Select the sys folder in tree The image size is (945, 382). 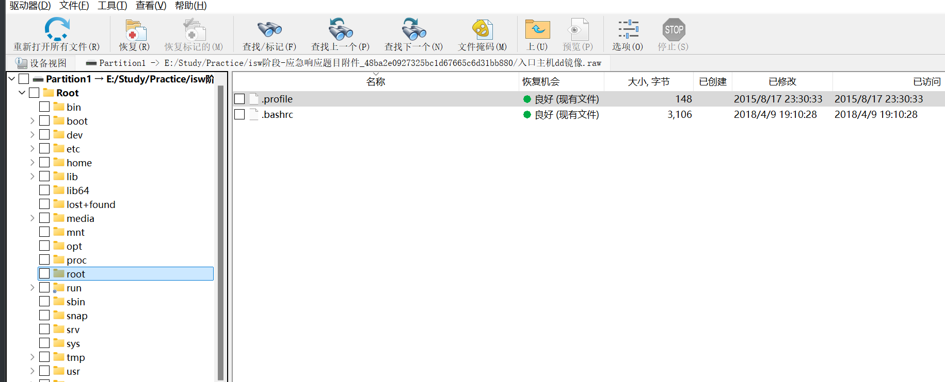click(x=73, y=343)
